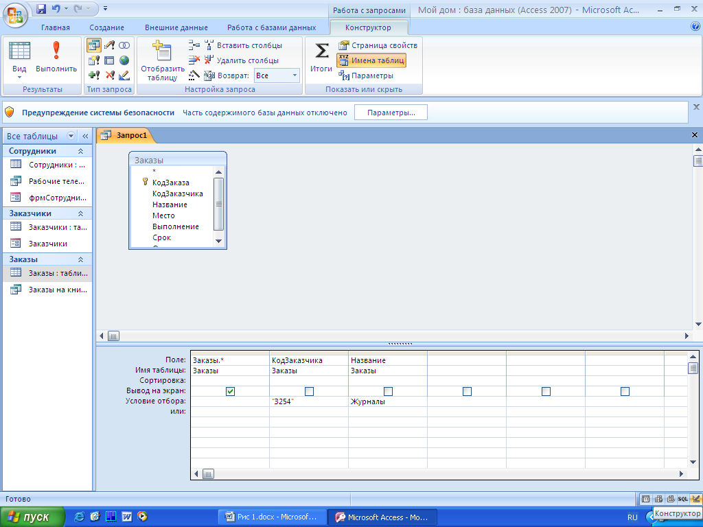Image resolution: width=703 pixels, height=527 pixels.
Task: Check Вывод на экран for КодЗаказчика column
Action: point(309,391)
